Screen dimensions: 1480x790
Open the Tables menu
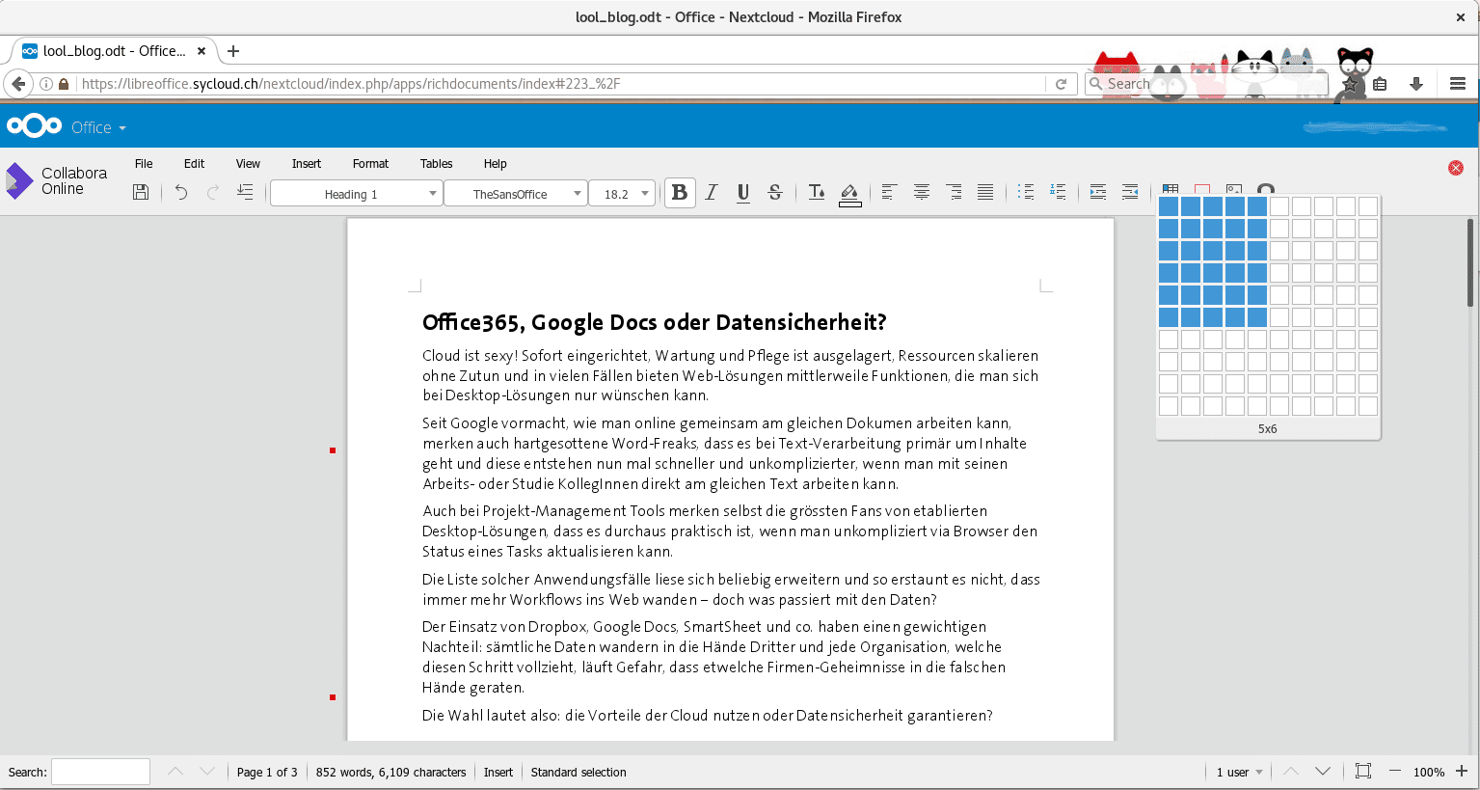(x=436, y=164)
